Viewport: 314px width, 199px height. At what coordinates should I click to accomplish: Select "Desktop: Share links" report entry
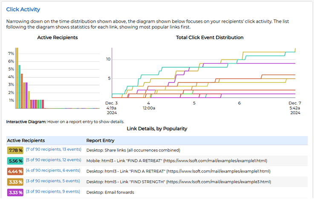click(x=133, y=150)
